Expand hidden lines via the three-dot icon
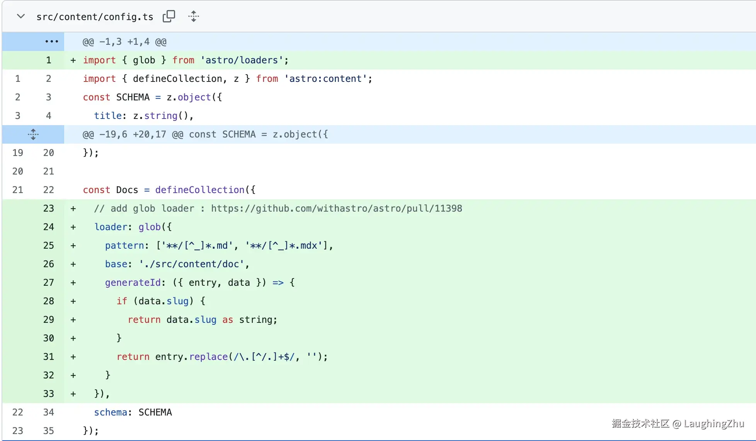The image size is (756, 441). pyautogui.click(x=51, y=41)
